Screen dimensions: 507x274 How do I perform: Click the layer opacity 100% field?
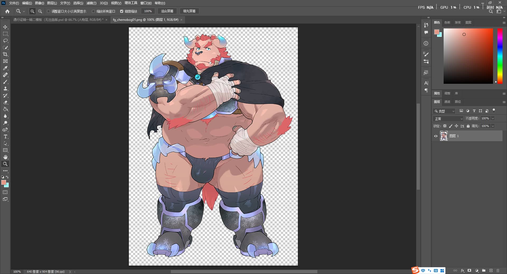pos(485,119)
